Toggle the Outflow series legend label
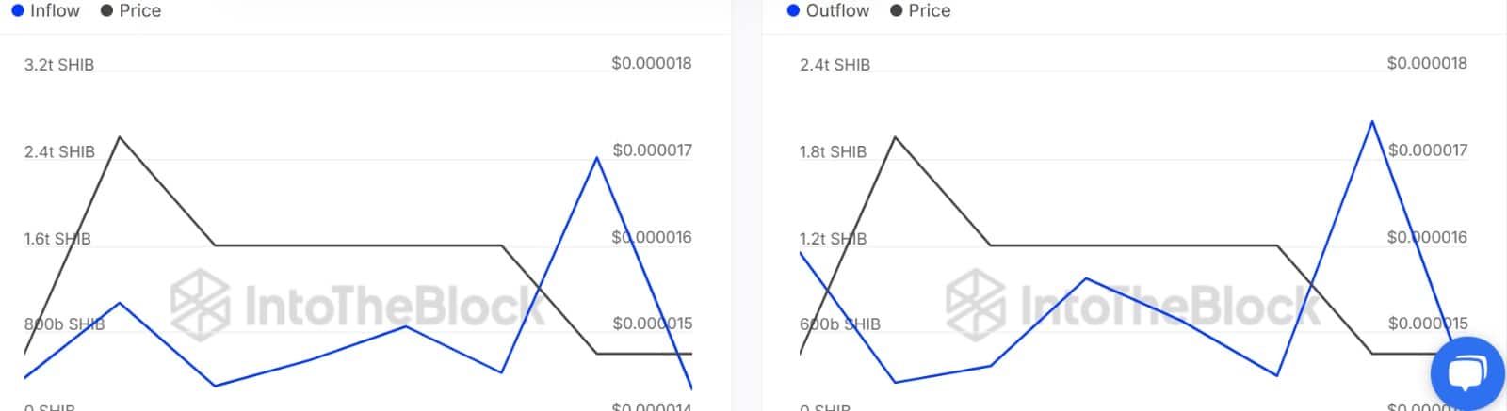This screenshot has height=411, width=1507. coord(837,10)
